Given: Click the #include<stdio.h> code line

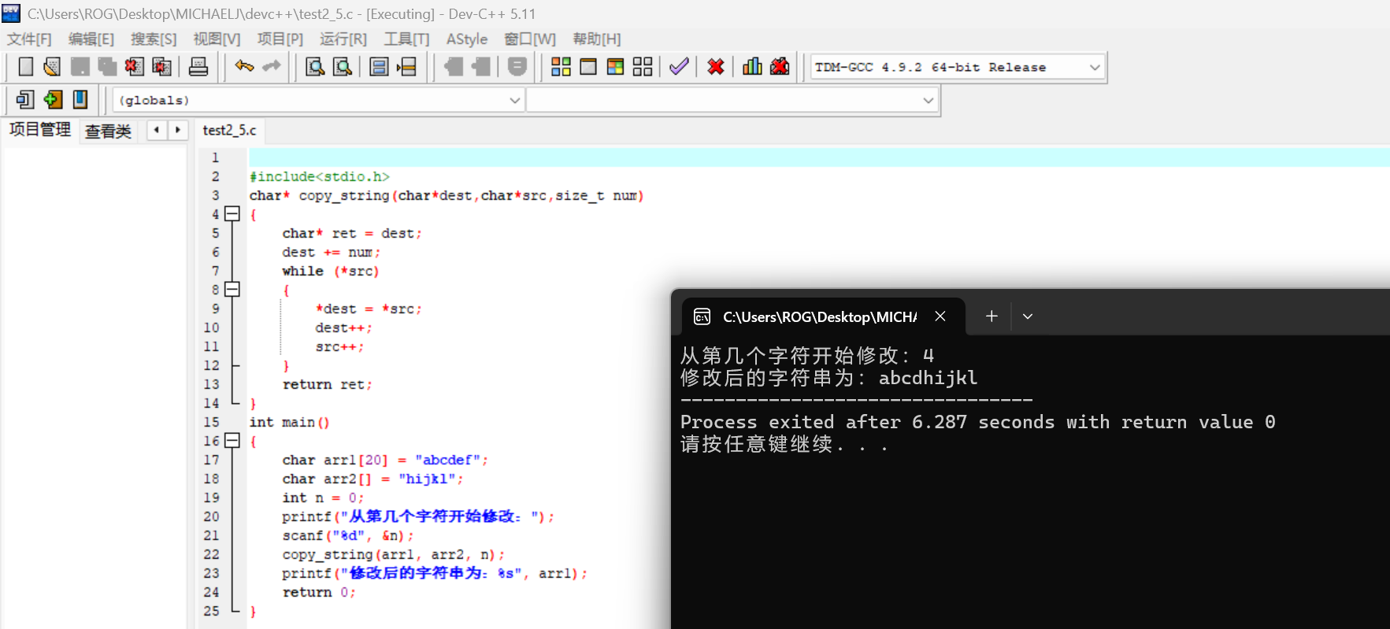Looking at the screenshot, I should 320,176.
